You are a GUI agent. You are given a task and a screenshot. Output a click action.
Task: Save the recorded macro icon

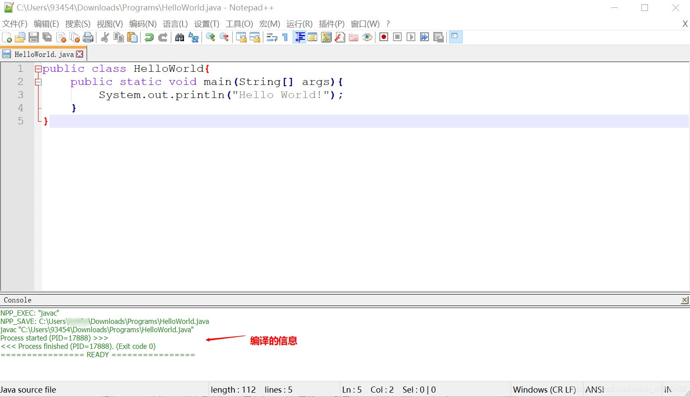pyautogui.click(x=438, y=37)
